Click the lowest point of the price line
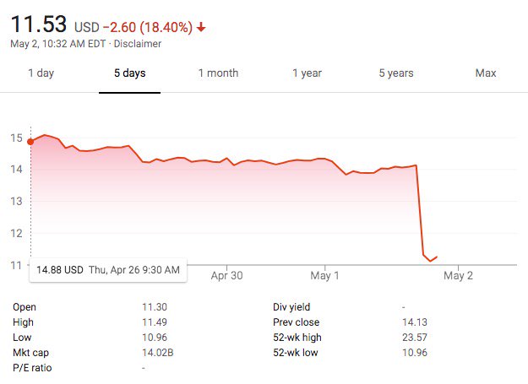This screenshot has width=528, height=384. pos(430,261)
